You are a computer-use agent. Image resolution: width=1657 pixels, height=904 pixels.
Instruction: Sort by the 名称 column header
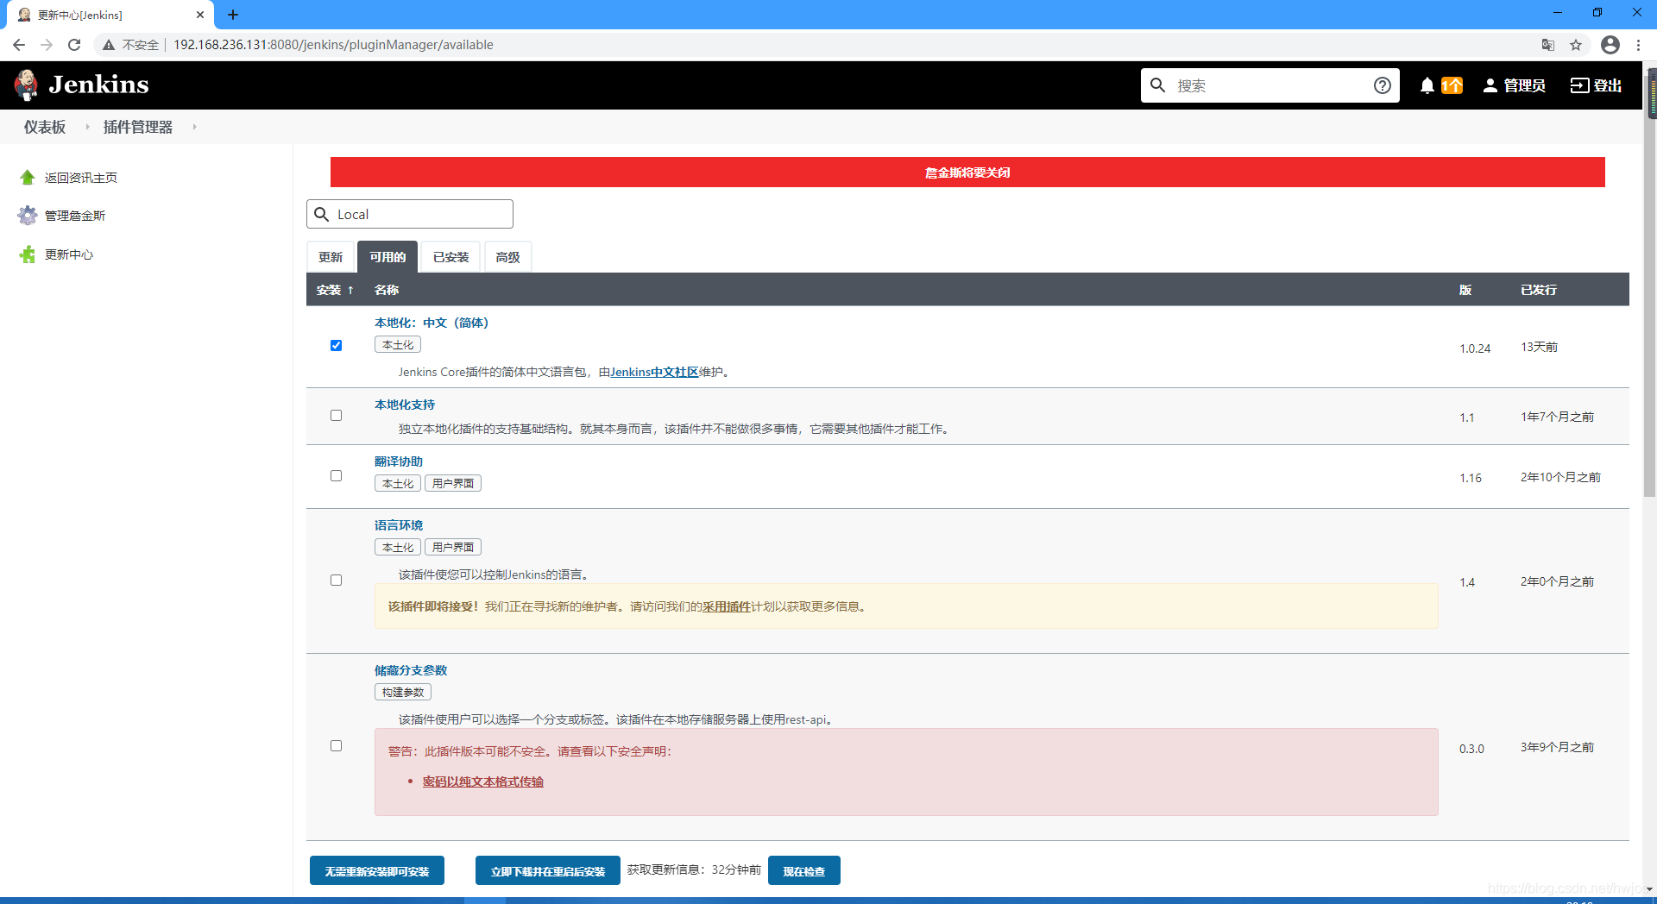coord(387,290)
